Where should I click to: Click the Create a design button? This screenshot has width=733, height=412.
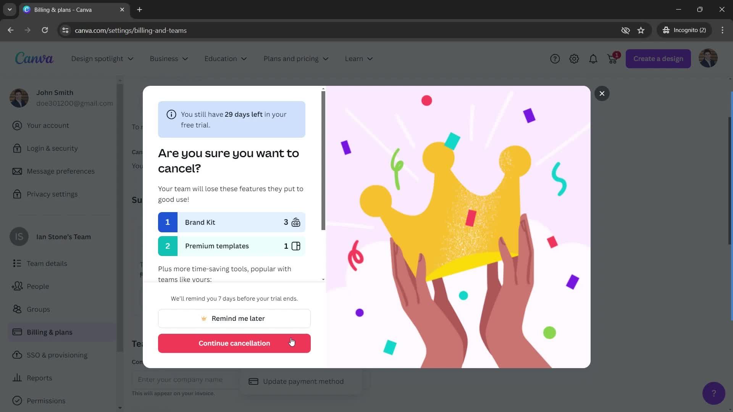(x=658, y=58)
